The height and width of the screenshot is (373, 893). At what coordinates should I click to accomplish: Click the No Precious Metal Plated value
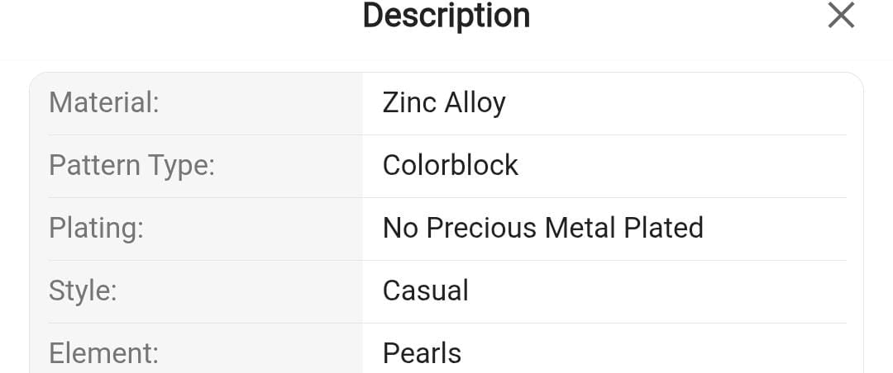pos(542,228)
